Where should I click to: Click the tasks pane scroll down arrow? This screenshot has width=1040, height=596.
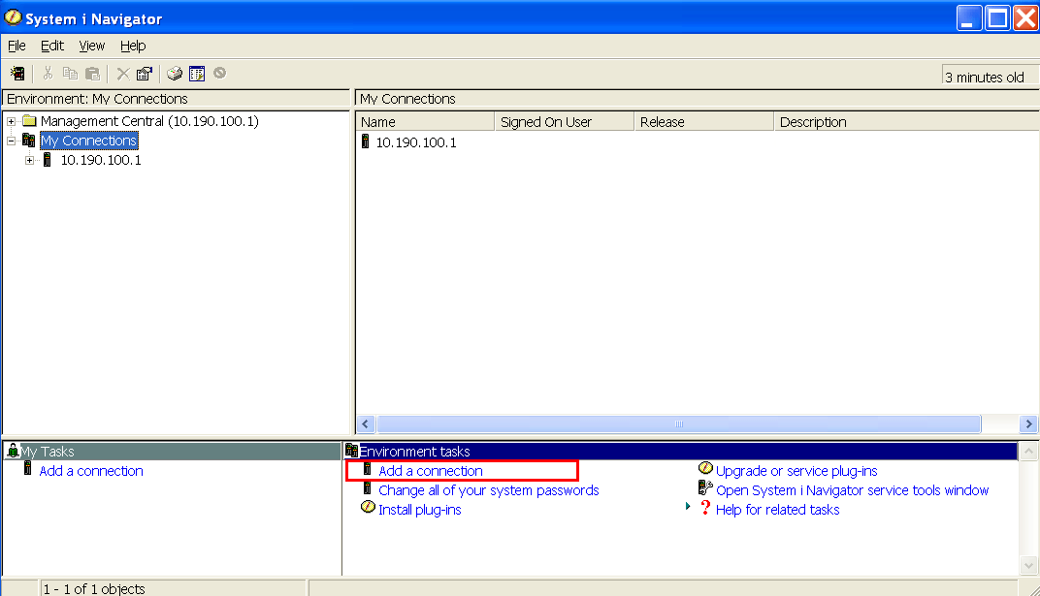(x=1028, y=566)
